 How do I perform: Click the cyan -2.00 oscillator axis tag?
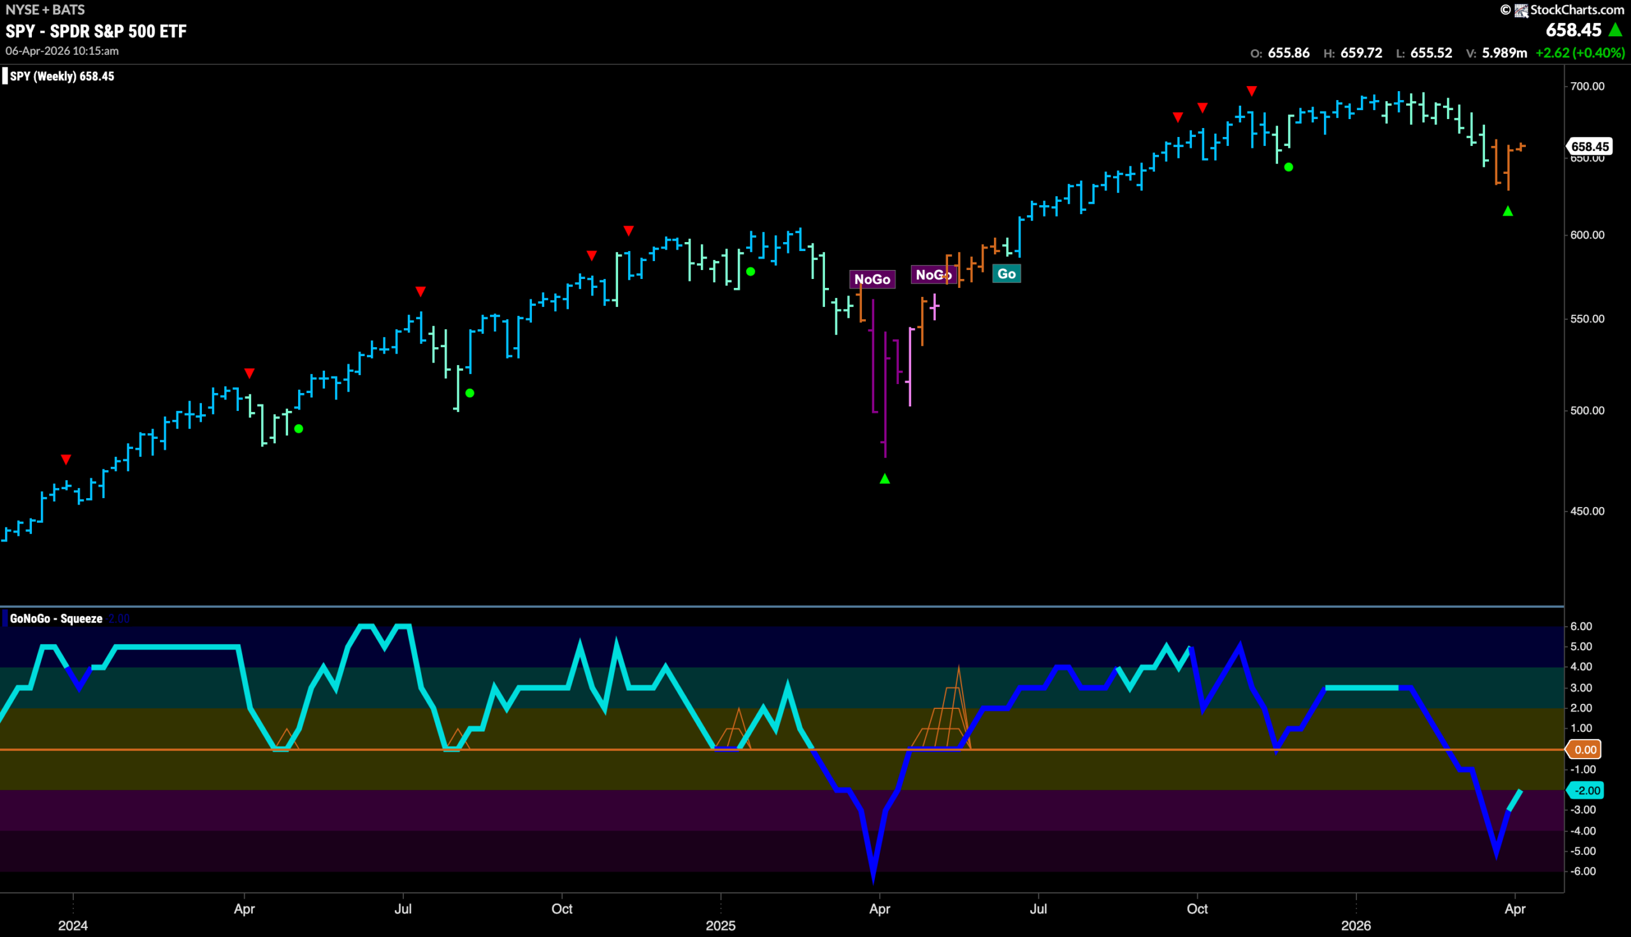click(x=1586, y=791)
